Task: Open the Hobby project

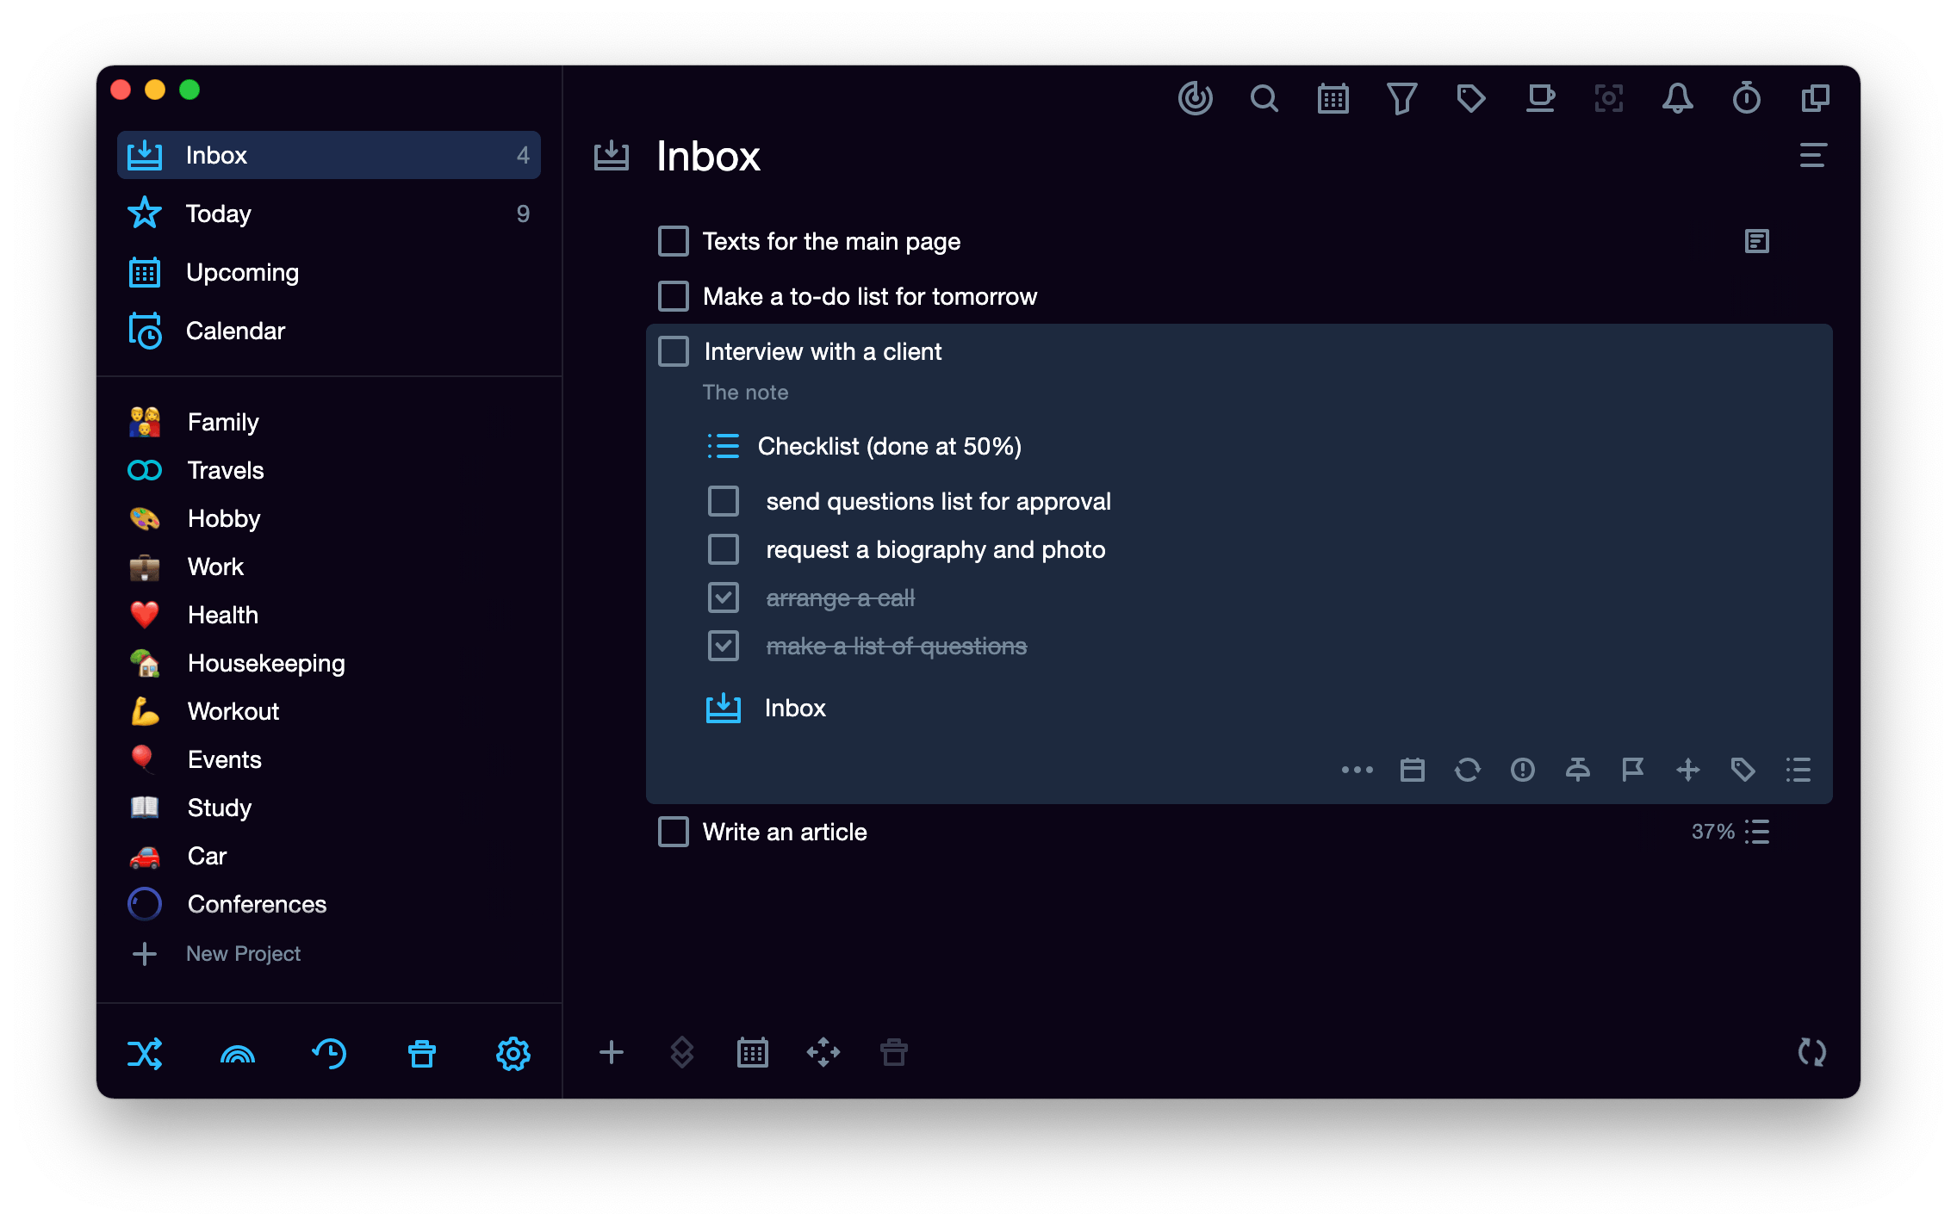Action: coord(329,518)
